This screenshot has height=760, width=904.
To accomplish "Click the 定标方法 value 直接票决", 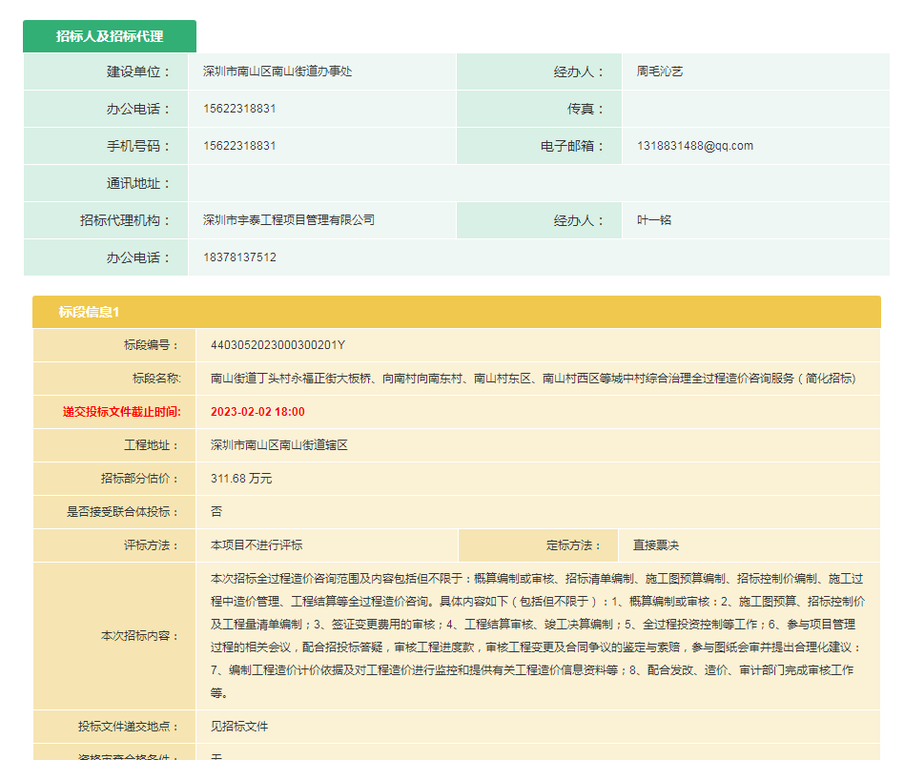I will 656,545.
